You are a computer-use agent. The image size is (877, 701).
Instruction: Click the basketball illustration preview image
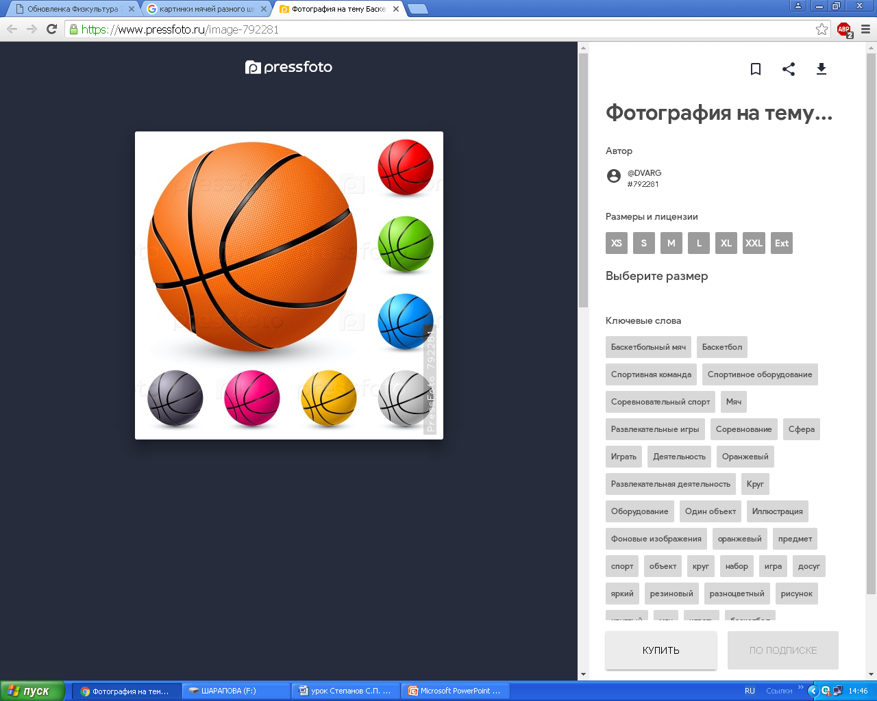coord(289,285)
